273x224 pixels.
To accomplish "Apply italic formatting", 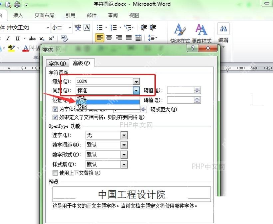I will (x=8, y=39).
